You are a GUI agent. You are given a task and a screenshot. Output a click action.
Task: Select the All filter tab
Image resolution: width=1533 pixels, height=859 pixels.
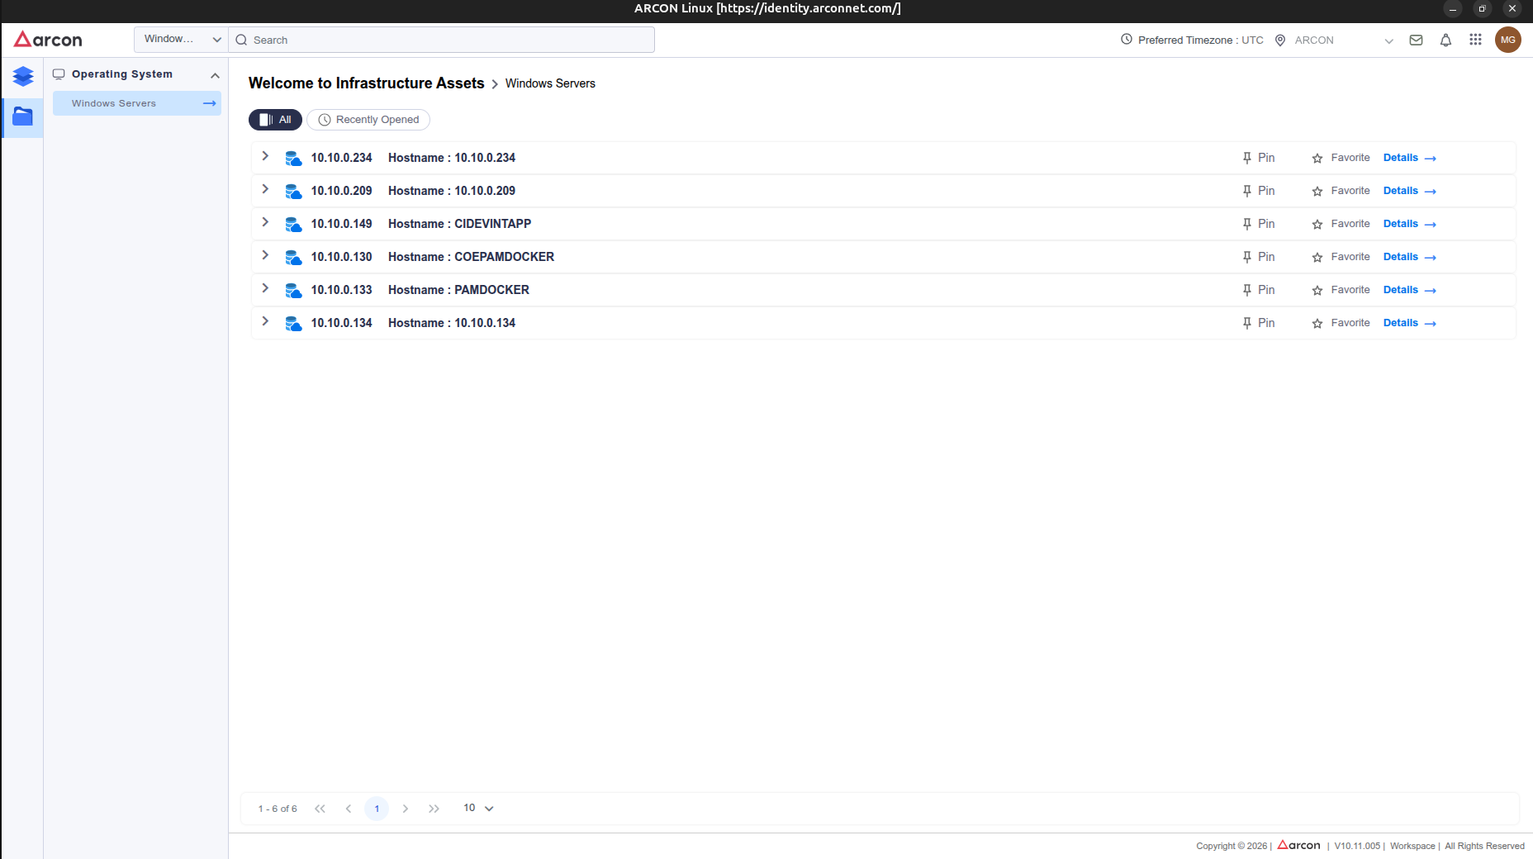(275, 120)
